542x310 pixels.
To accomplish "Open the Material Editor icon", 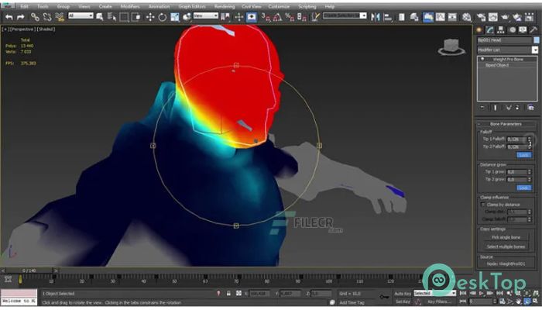I will [467, 16].
